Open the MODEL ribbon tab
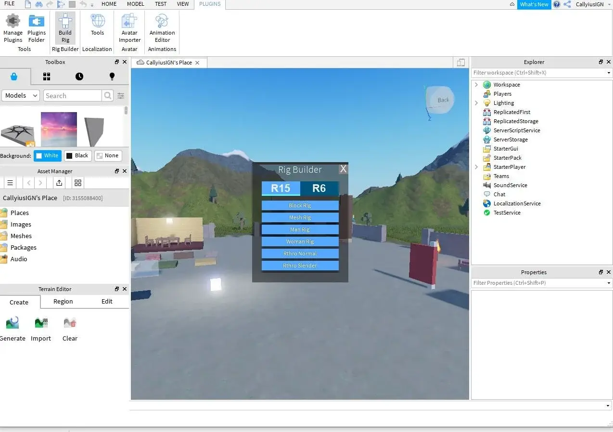The image size is (613, 432). point(136,4)
